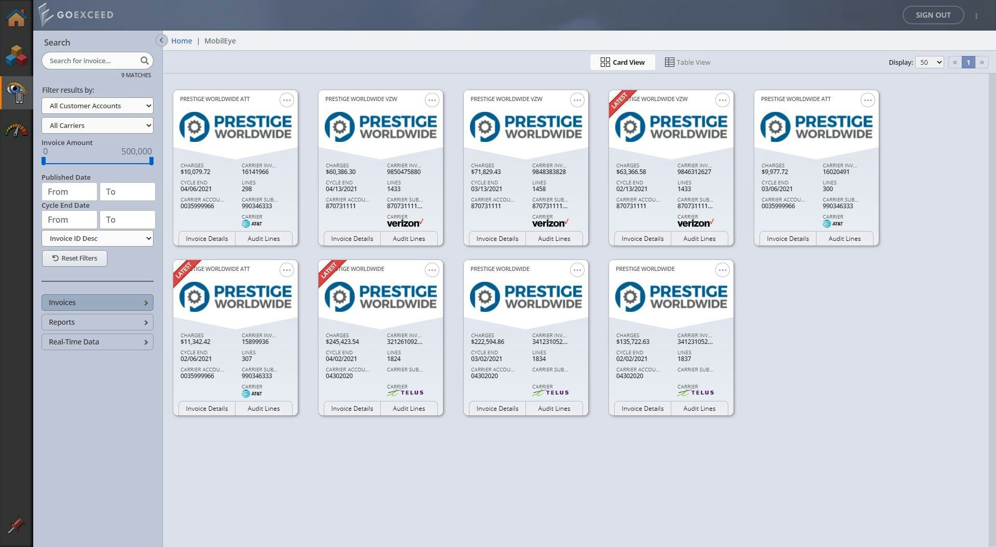Click the 9 MATCHES count text
This screenshot has height=547, width=996.
[136, 75]
